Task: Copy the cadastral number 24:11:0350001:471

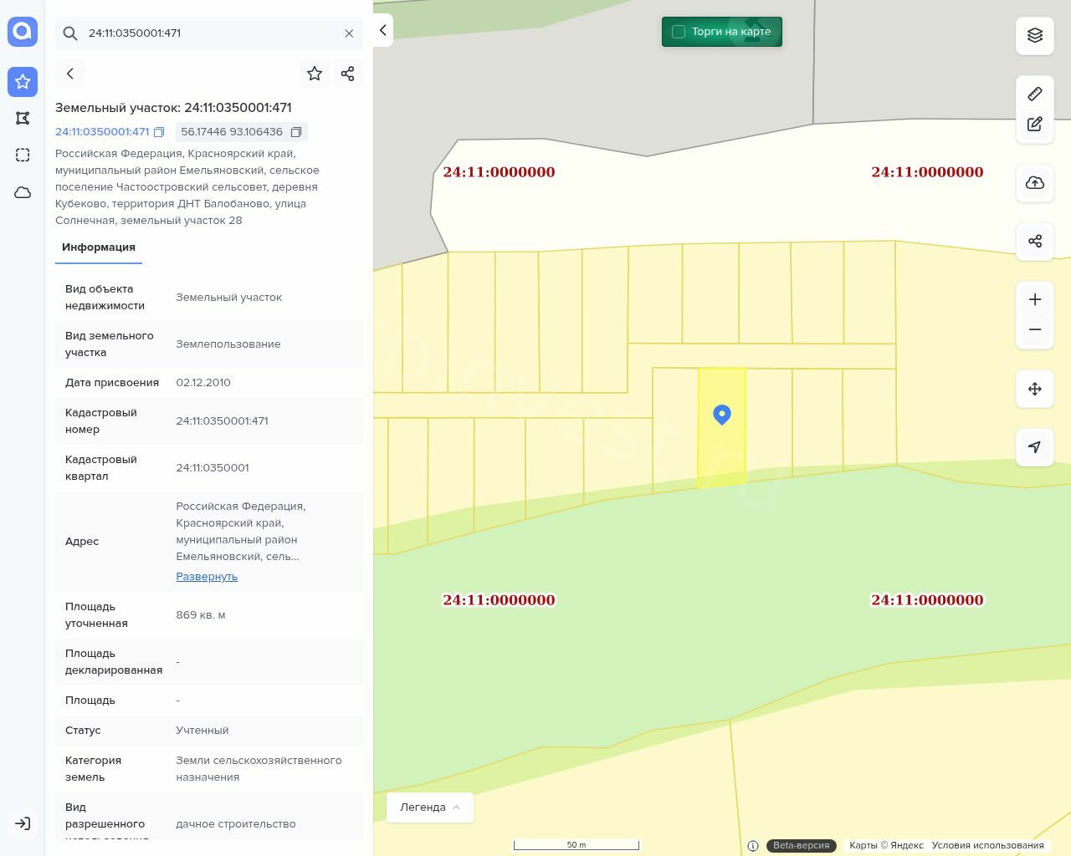Action: pyautogui.click(x=159, y=132)
